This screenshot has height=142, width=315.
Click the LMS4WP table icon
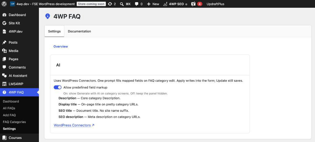click(4, 84)
